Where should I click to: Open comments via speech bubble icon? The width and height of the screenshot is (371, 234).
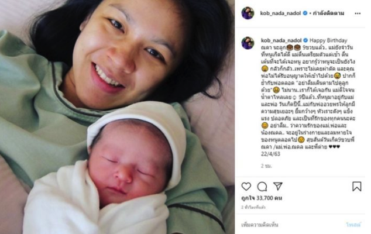(262, 187)
